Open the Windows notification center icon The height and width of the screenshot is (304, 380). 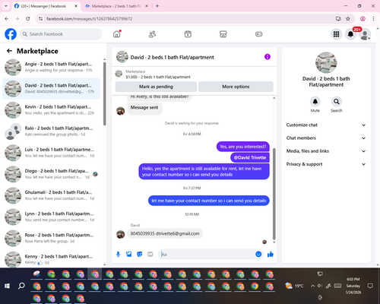(x=370, y=286)
